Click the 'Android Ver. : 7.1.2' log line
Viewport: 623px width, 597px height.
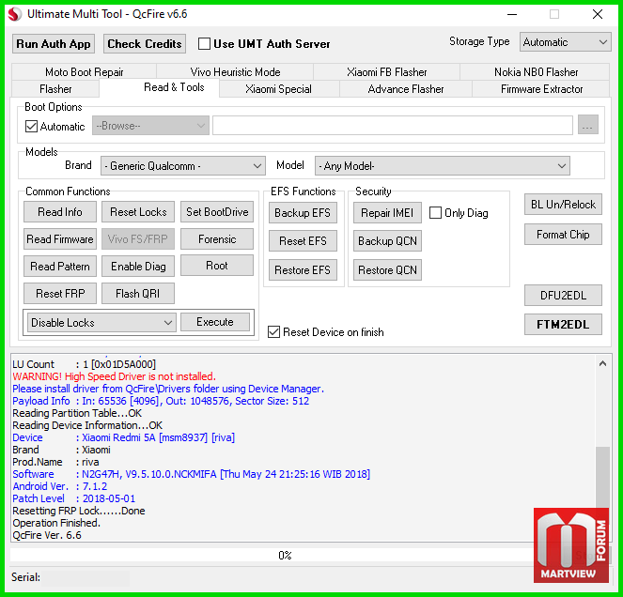[59, 486]
